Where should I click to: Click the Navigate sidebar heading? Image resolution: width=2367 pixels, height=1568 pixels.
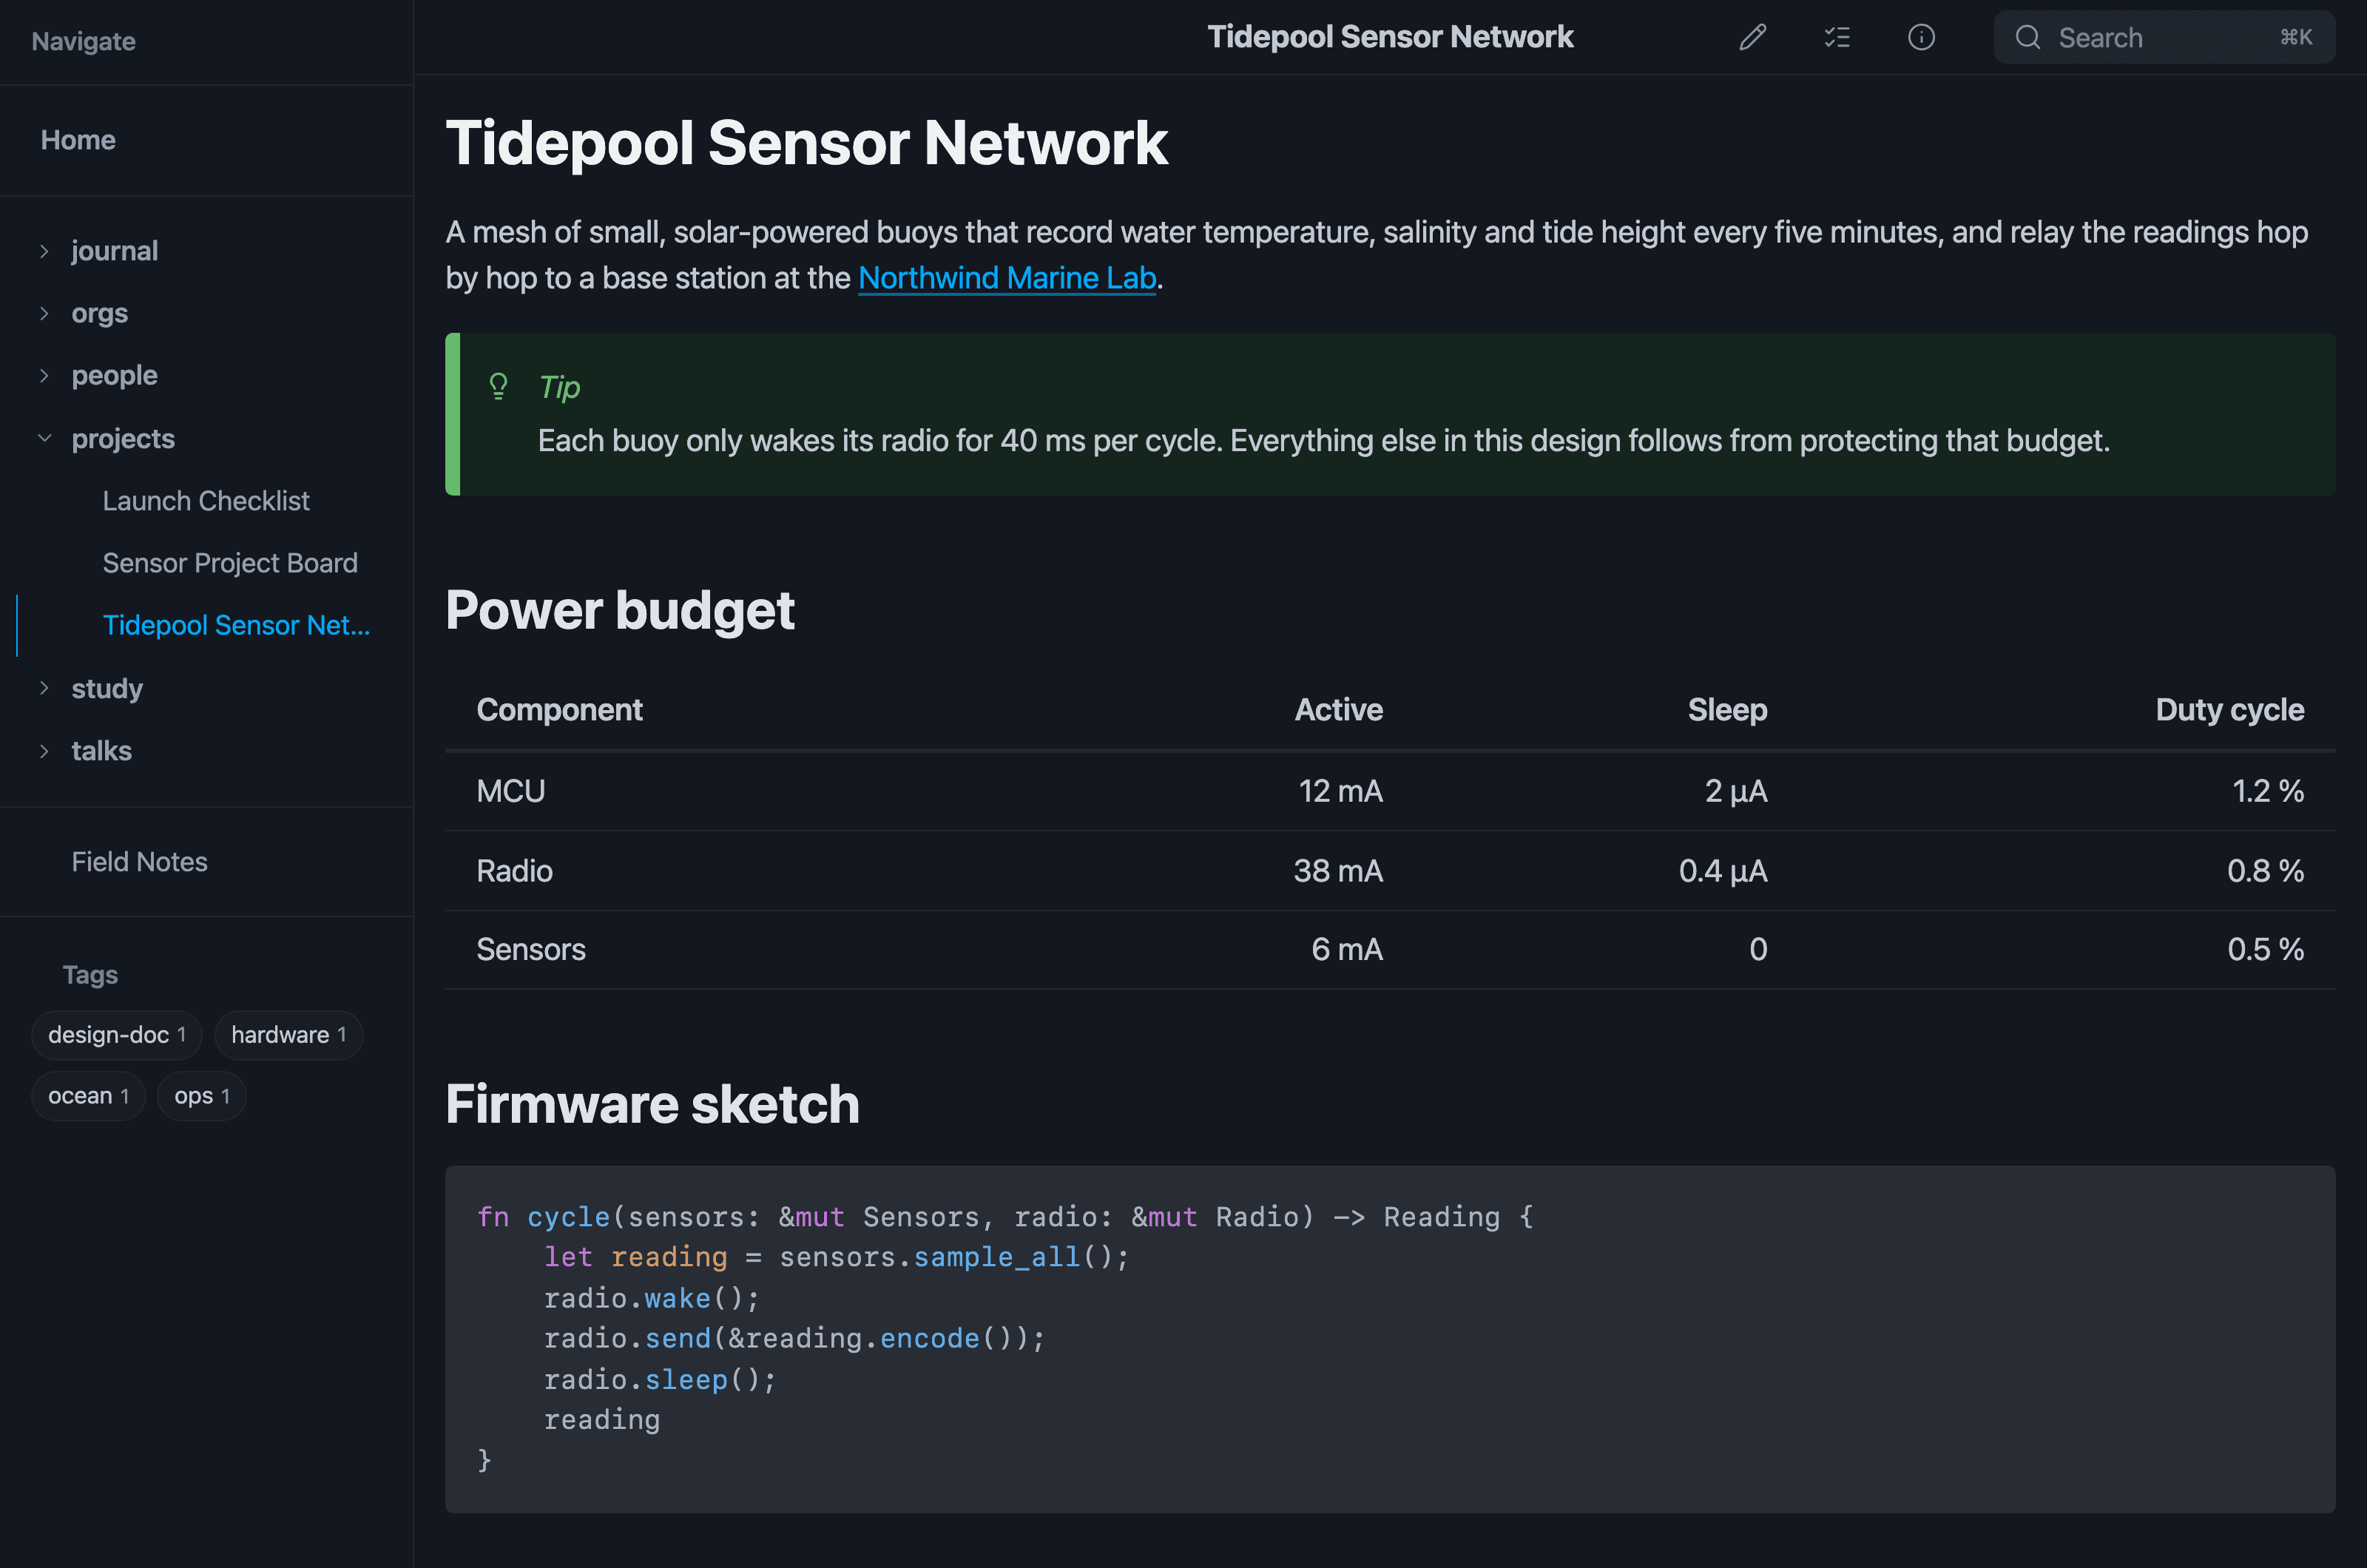[x=83, y=41]
